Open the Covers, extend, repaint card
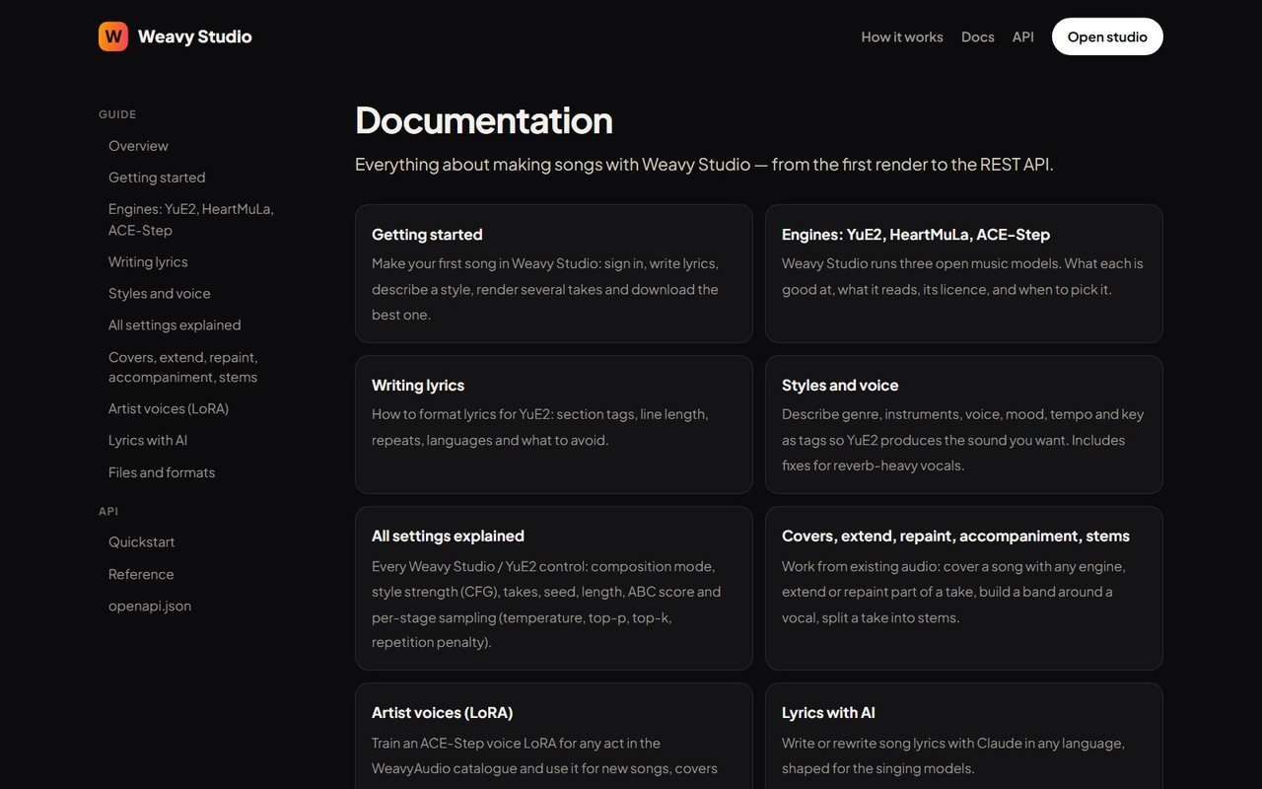 click(x=964, y=588)
